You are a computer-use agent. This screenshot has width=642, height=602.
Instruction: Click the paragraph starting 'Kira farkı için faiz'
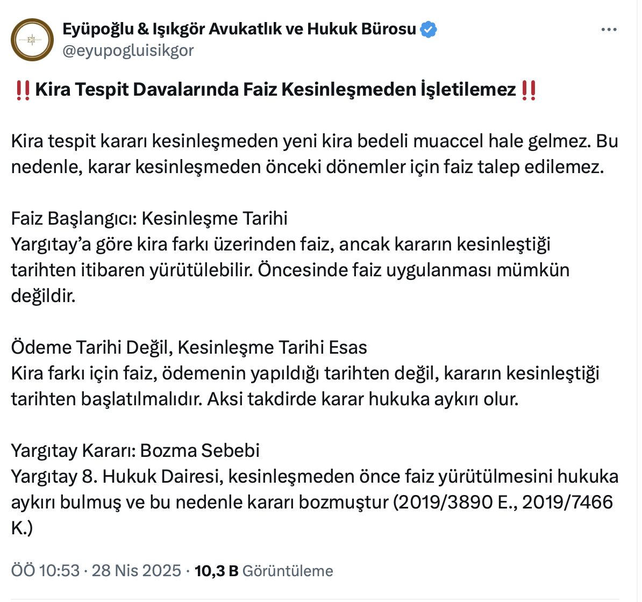pyautogui.click(x=304, y=386)
